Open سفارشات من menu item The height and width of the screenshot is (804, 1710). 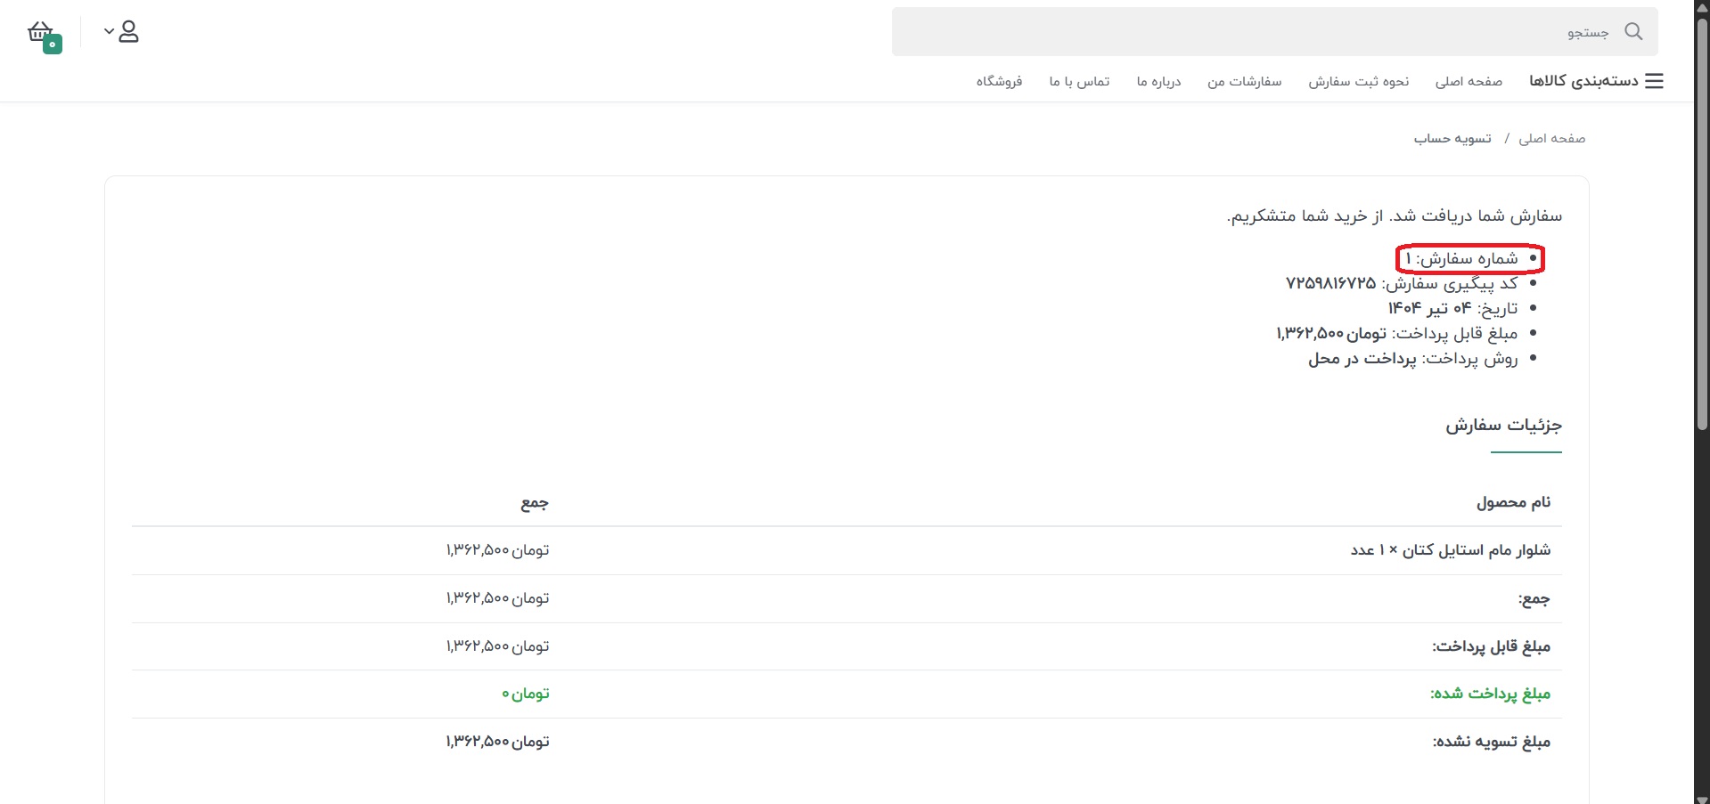pyautogui.click(x=1244, y=81)
